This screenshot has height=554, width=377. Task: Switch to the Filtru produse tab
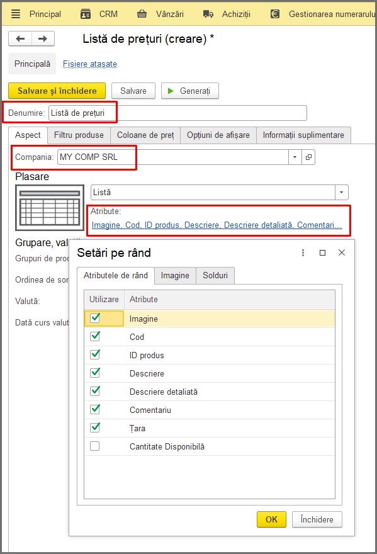coord(79,135)
